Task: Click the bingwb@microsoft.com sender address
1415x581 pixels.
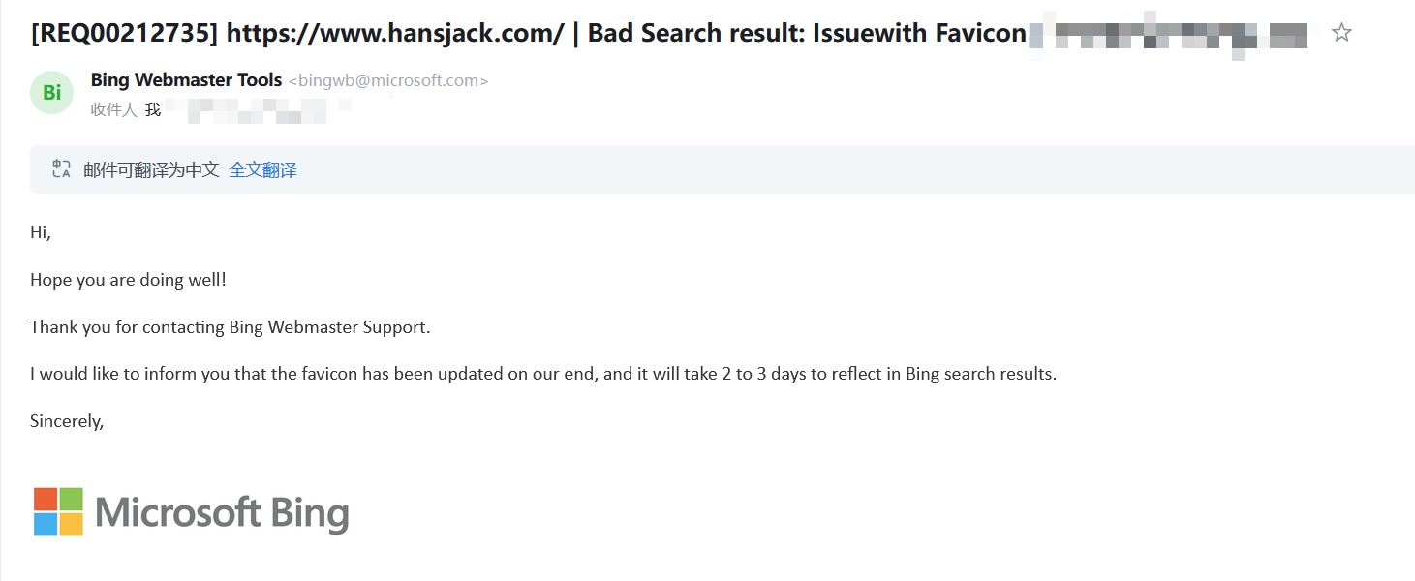Action: pos(388,81)
